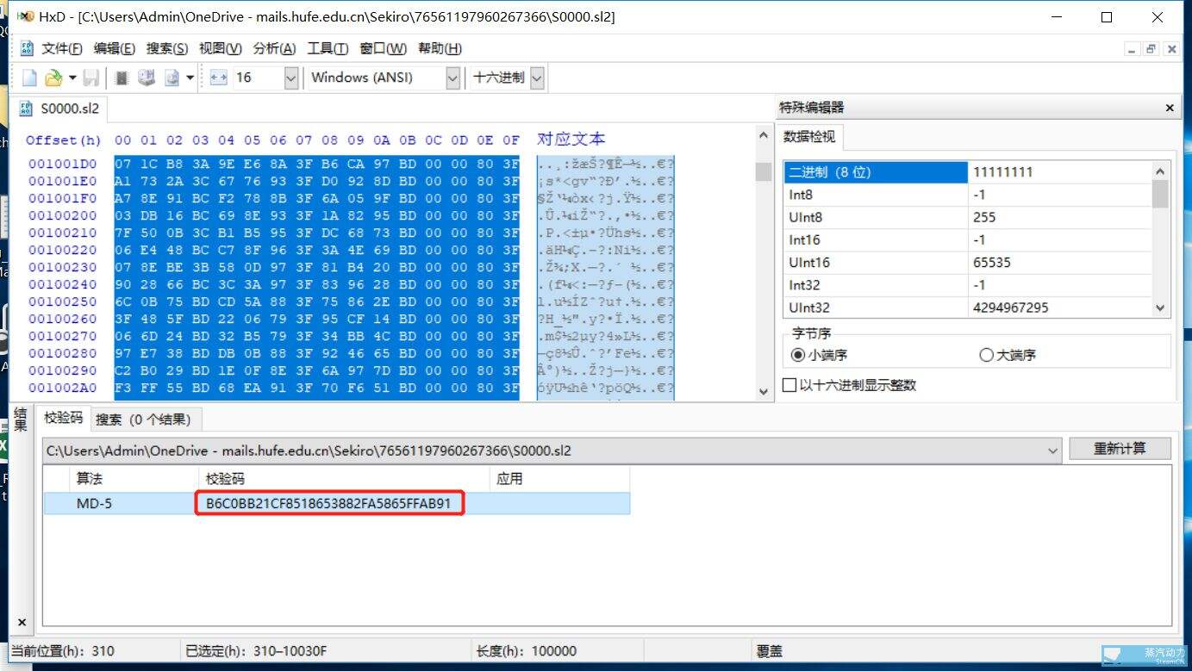1192x671 pixels.
Task: Expand the disk image dropdown arrow
Action: (x=190, y=78)
